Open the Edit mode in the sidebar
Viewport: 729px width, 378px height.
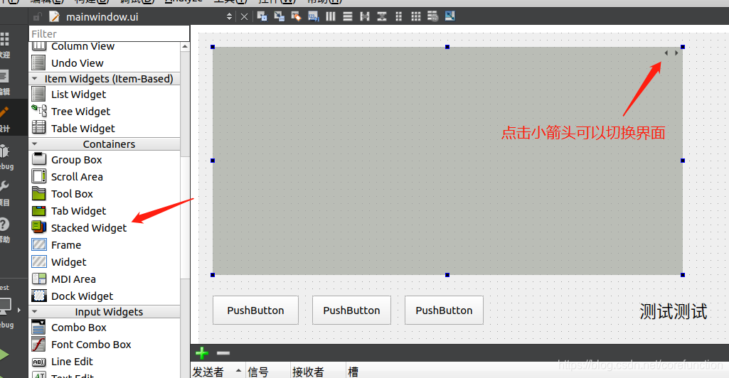pyautogui.click(x=5, y=81)
